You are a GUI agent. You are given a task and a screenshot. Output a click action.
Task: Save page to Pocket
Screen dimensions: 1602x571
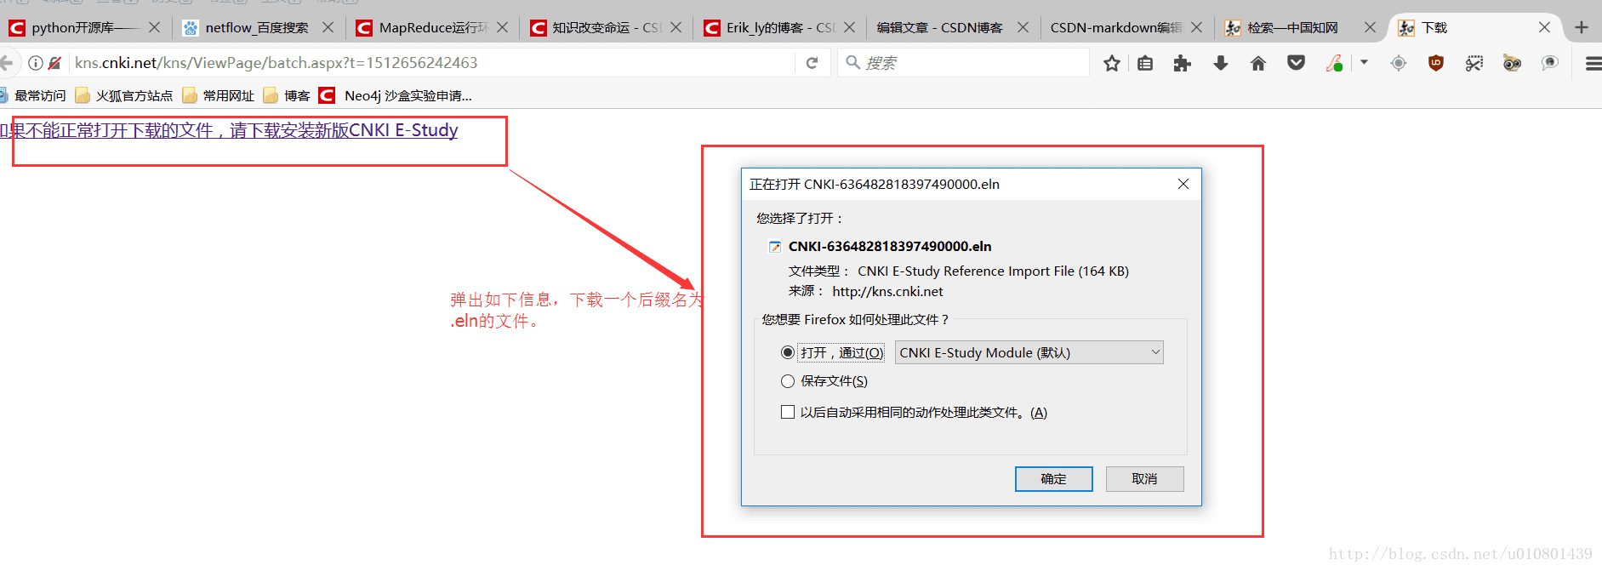pos(1296,63)
